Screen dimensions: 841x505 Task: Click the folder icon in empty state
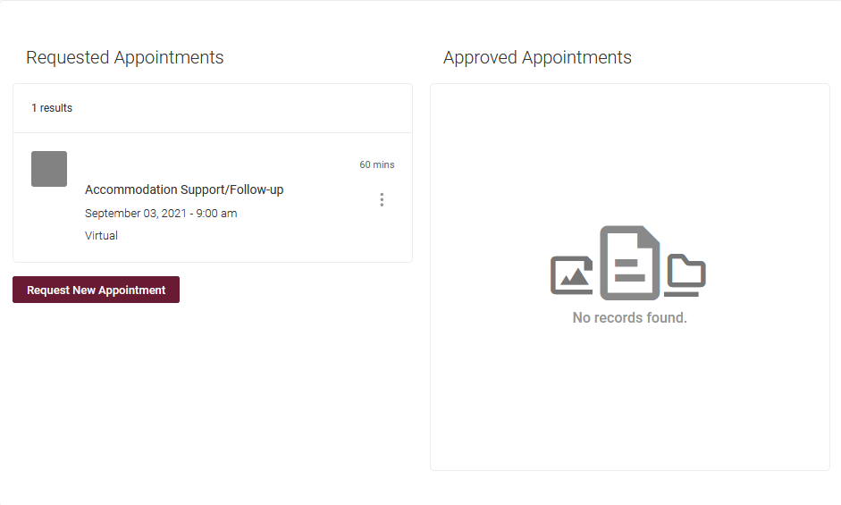[x=685, y=274]
